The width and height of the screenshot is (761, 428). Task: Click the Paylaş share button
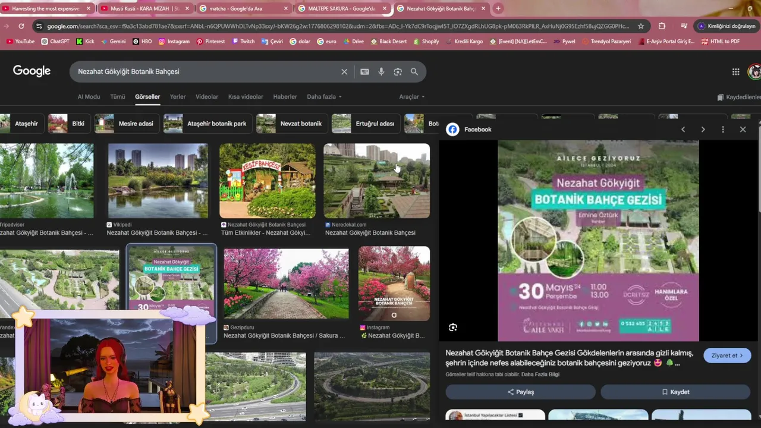click(x=520, y=392)
